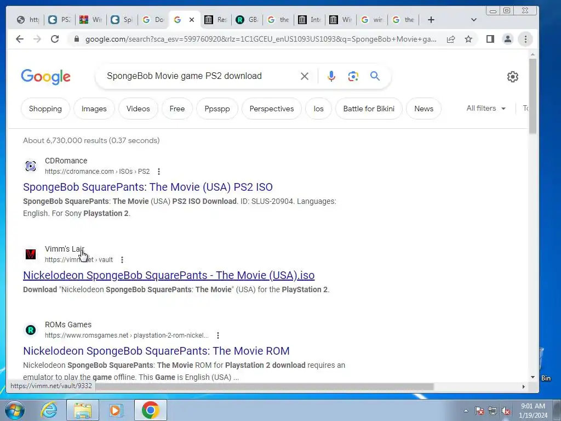Apply the Ios filter chip

(x=318, y=109)
